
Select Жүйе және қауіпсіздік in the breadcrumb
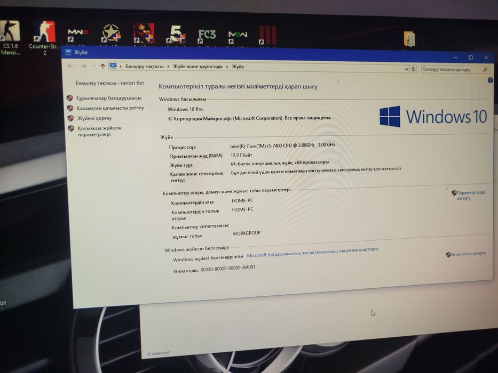pyautogui.click(x=197, y=67)
